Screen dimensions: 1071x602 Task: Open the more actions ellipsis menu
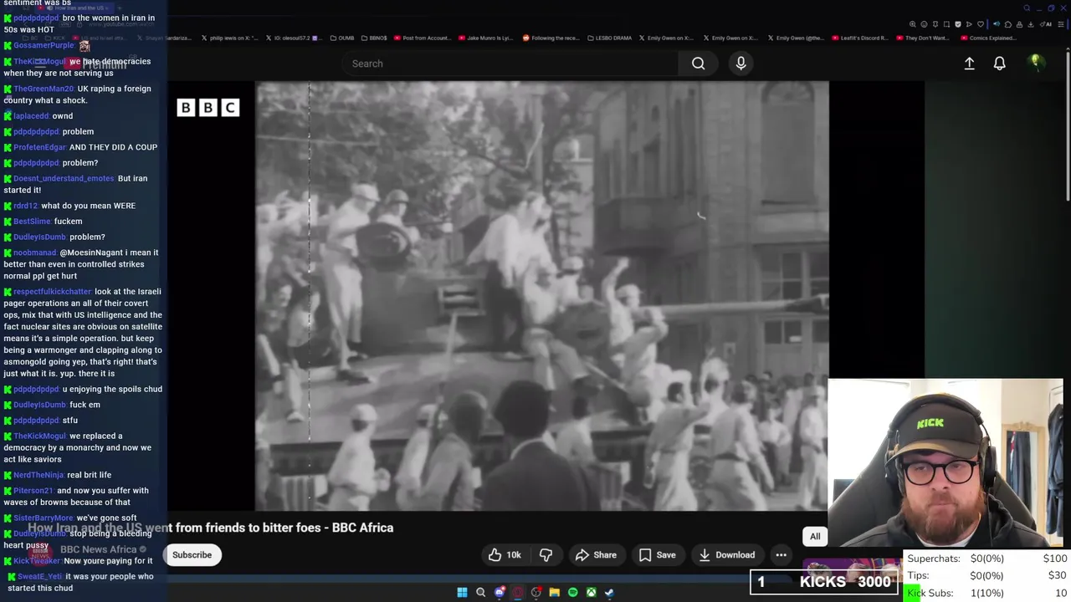coord(781,554)
